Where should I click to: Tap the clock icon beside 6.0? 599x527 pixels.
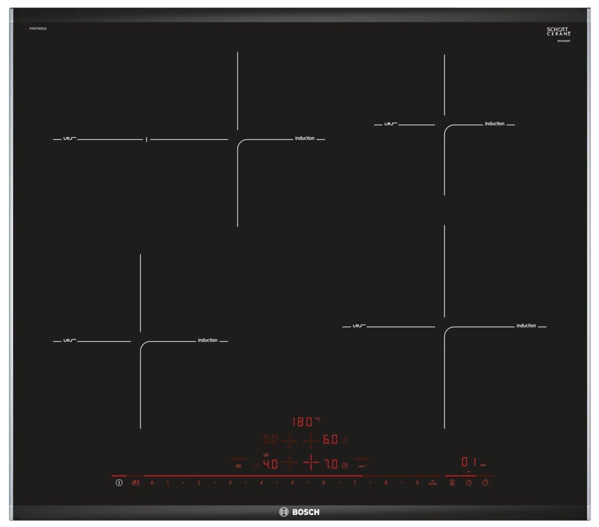(x=345, y=441)
